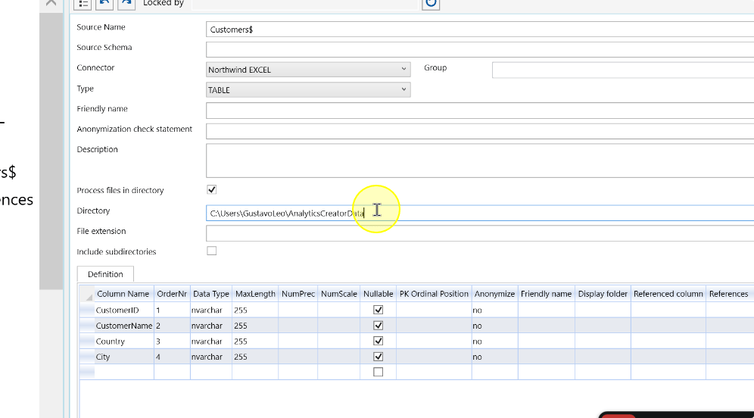Open the Type dropdown showing TABLE
The height and width of the screenshot is (418, 754).
pyautogui.click(x=308, y=89)
